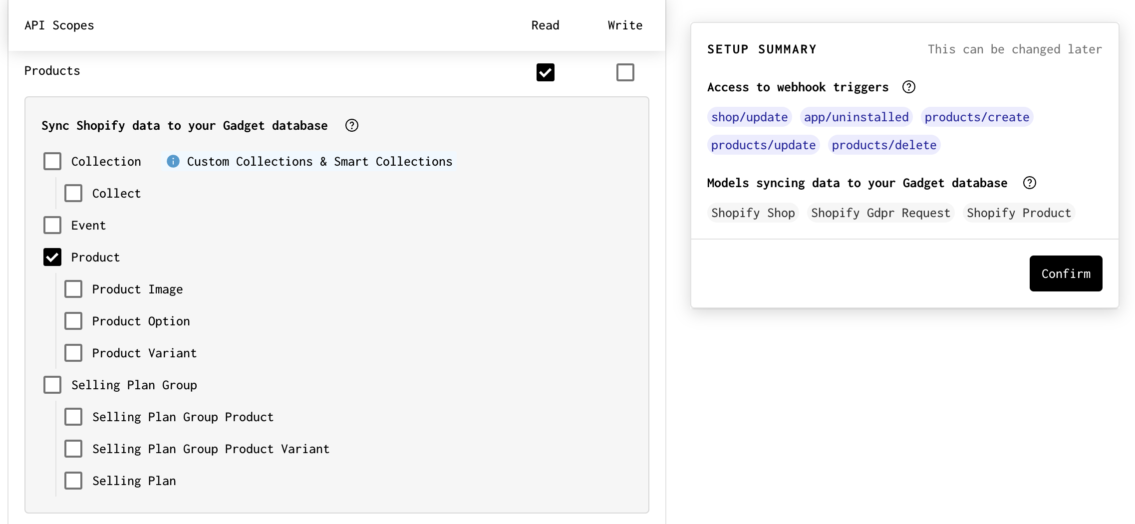
Task: Click the Products scope label
Action: click(52, 71)
